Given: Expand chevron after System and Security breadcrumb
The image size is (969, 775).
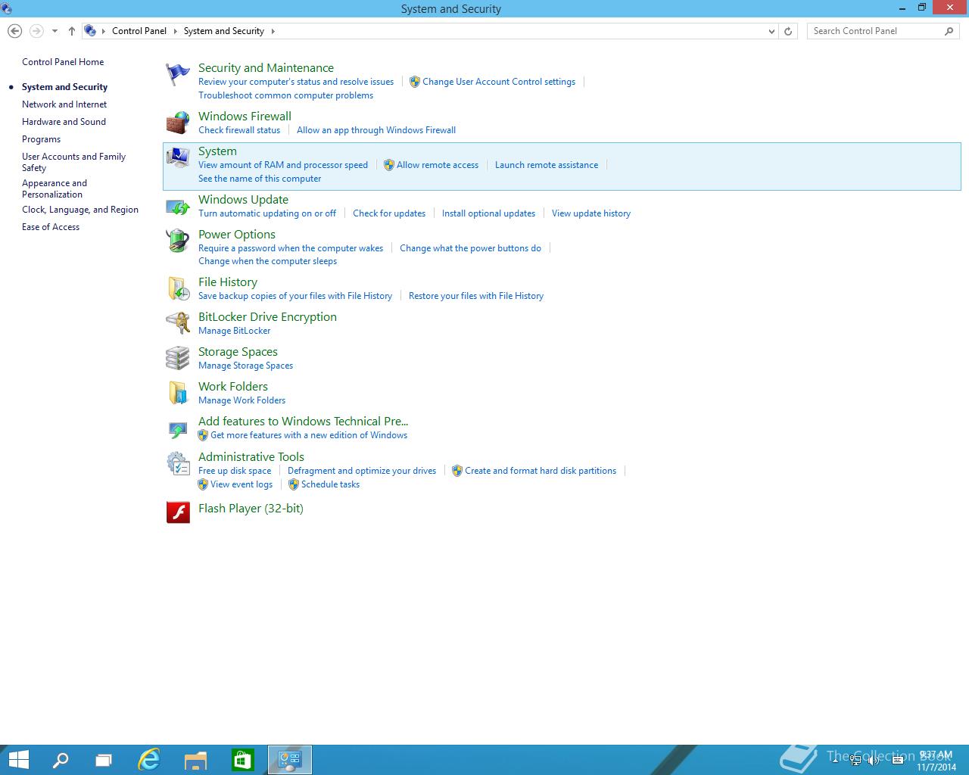Looking at the screenshot, I should click(273, 31).
